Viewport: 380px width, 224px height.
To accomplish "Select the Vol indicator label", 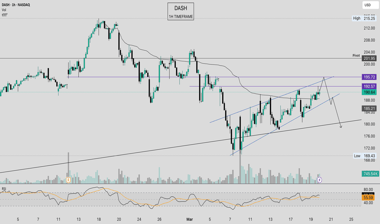I will click(x=4, y=10).
